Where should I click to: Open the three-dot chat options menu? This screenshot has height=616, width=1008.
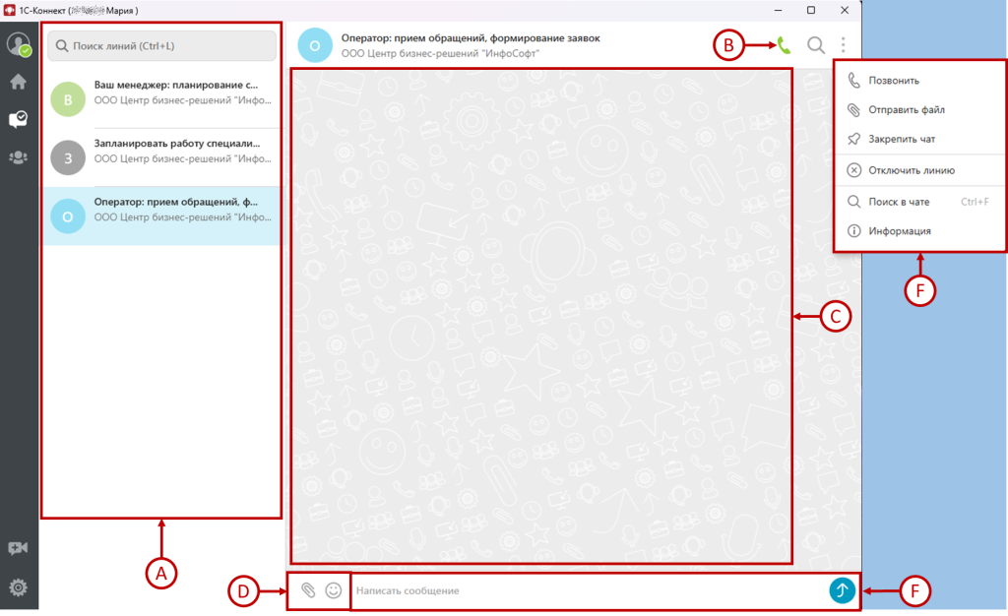tap(843, 45)
